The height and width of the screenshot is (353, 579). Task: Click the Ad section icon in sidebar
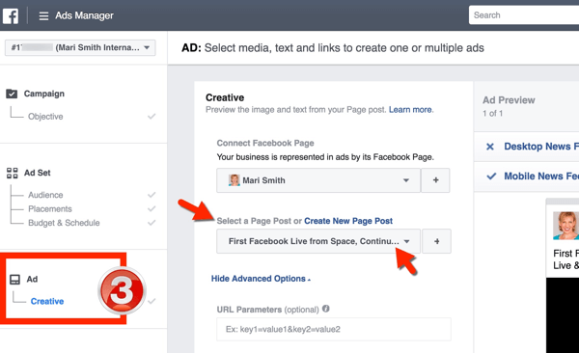(14, 280)
